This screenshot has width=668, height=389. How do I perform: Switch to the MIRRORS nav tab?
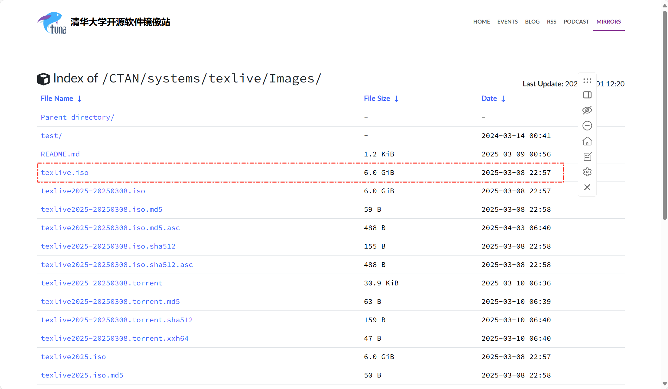608,22
